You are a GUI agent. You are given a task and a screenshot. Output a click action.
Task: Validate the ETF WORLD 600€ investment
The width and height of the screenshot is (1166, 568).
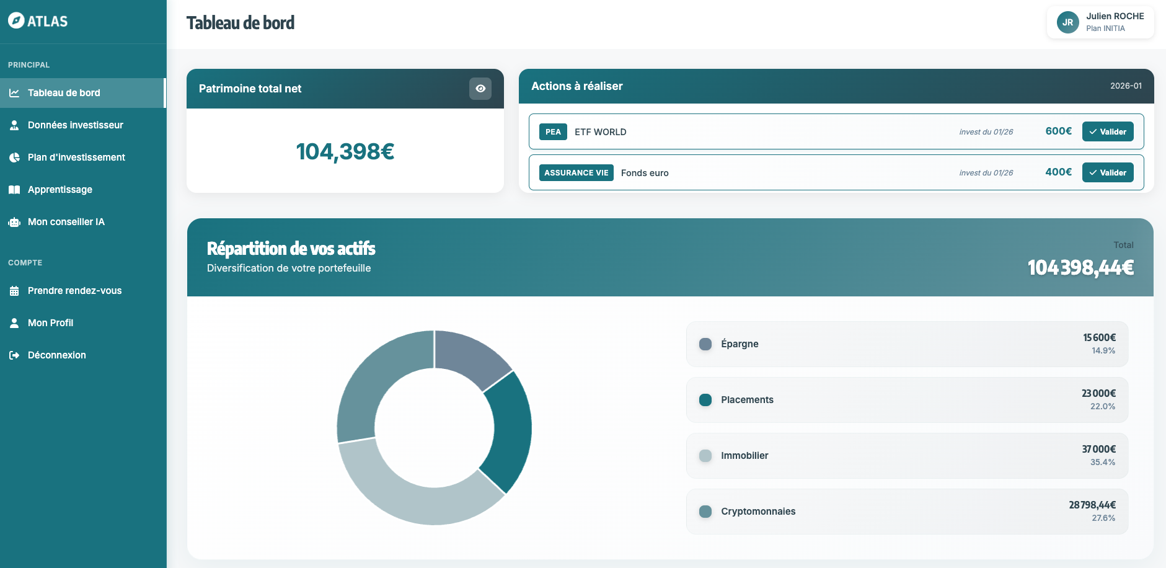(1107, 131)
